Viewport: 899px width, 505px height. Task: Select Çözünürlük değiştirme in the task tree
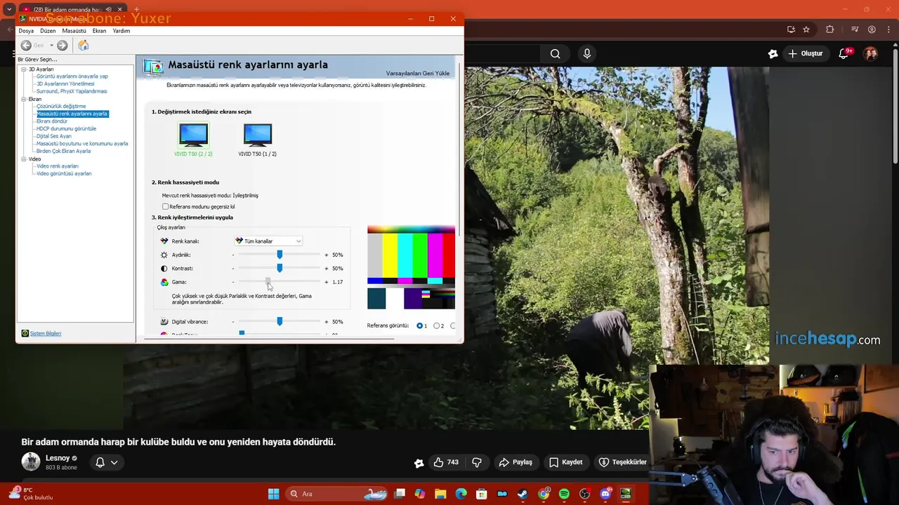click(x=61, y=107)
